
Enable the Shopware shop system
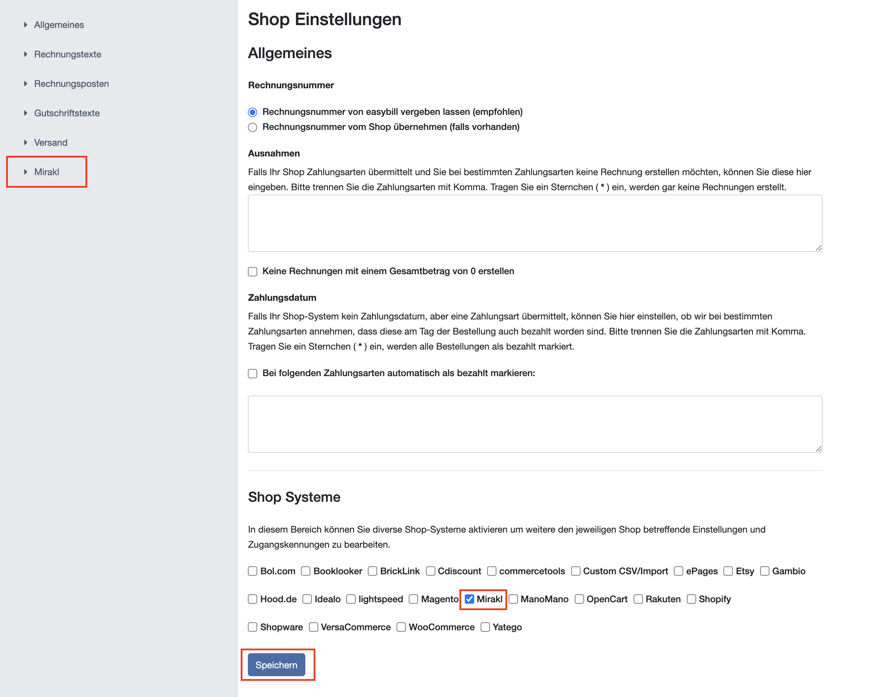click(253, 627)
